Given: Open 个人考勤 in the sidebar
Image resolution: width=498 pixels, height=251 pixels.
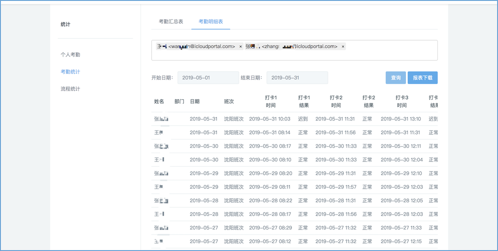Looking at the screenshot, I should click(70, 54).
